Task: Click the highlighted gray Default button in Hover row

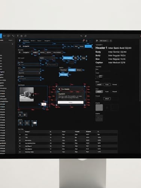Action: click(x=99, y=92)
